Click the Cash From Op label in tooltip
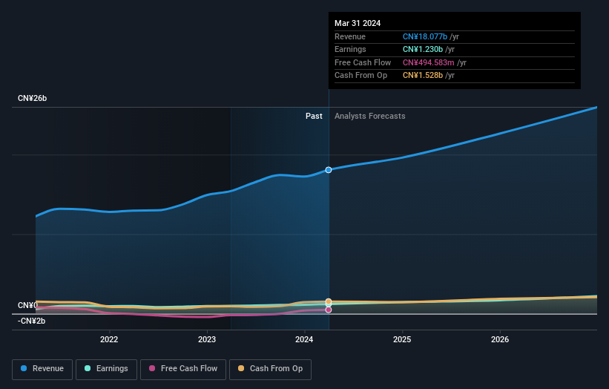This screenshot has width=609, height=389. tap(361, 76)
